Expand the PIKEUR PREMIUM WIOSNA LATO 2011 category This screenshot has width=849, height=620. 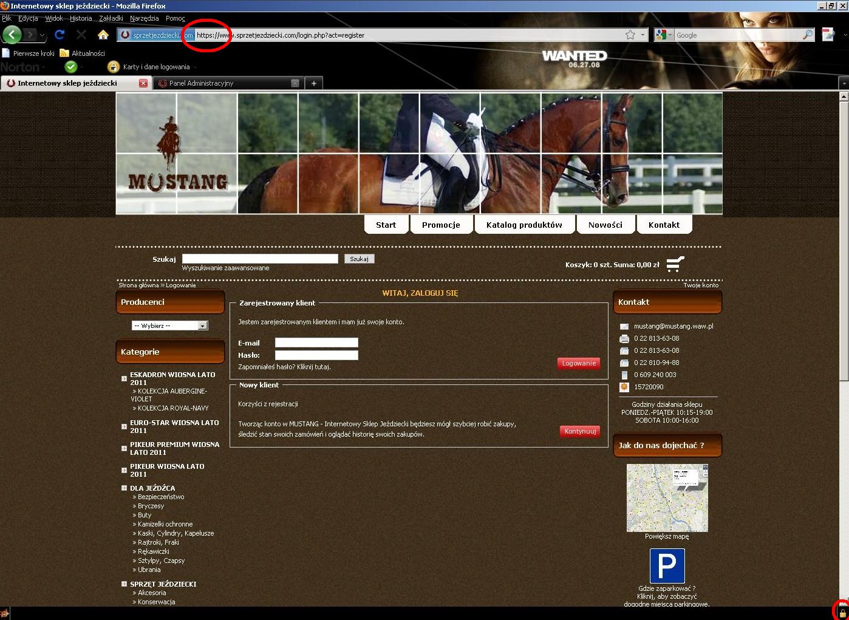(x=124, y=448)
